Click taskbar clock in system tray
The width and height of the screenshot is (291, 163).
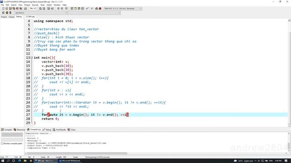(278, 161)
